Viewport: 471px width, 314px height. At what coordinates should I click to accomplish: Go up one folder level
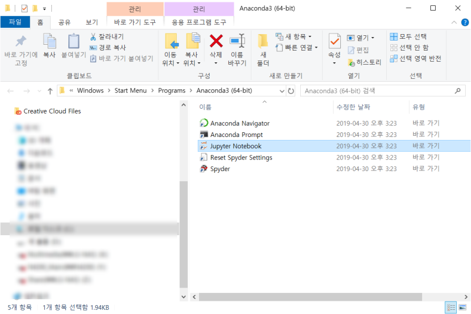[50, 91]
